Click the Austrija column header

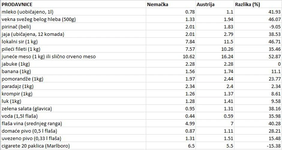click(207, 4)
